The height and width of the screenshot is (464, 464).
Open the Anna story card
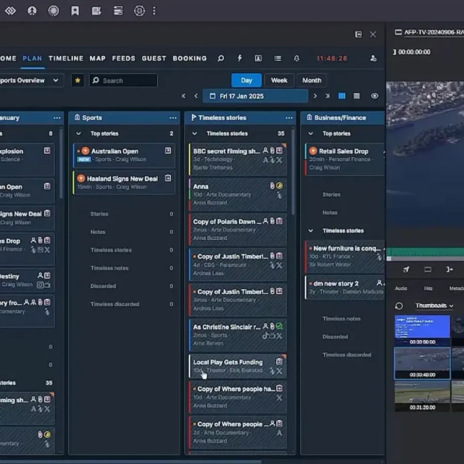point(238,194)
